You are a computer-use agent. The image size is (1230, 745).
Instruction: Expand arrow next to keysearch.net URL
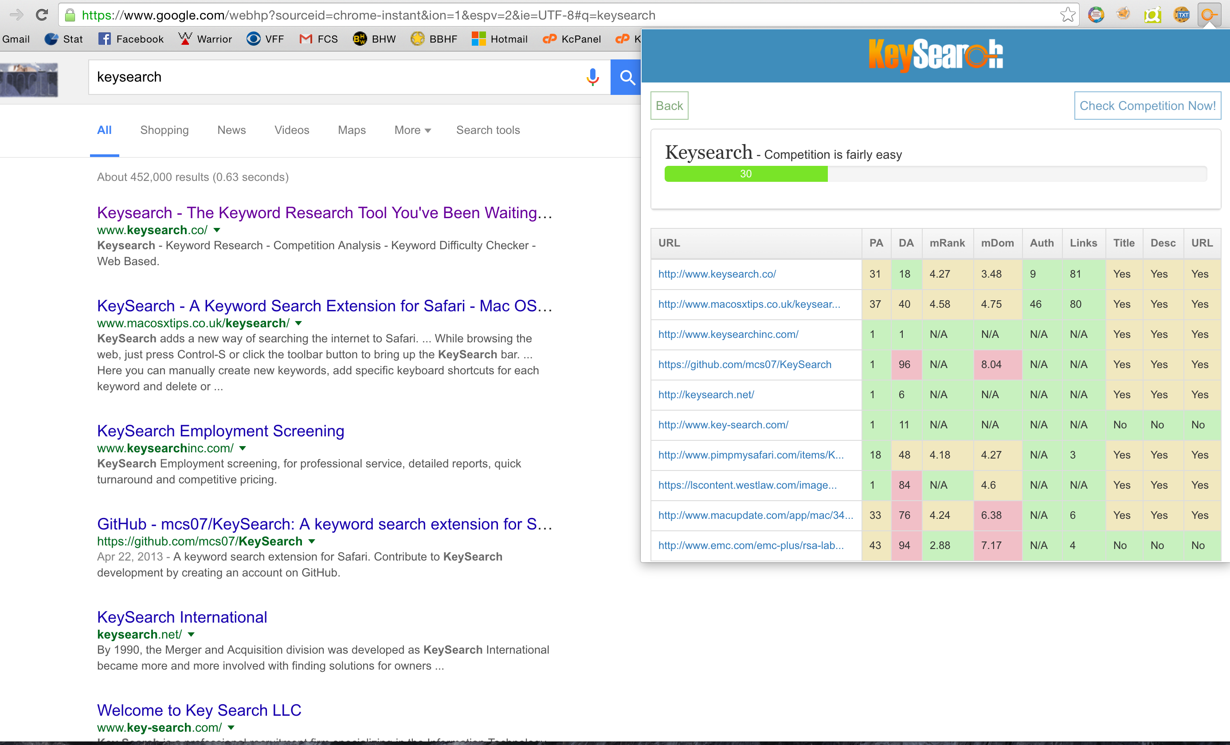point(191,635)
